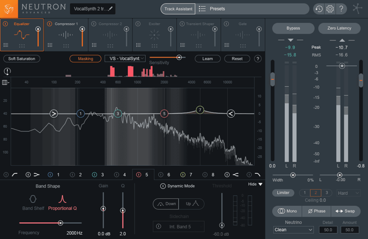Click the Width slider handle
Image resolution: width=368 pixels, height=239 pixels.
pyautogui.click(x=293, y=175)
